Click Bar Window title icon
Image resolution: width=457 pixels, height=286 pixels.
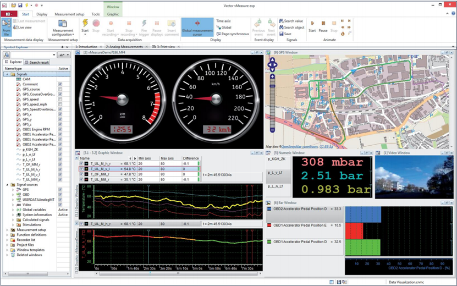[268, 202]
